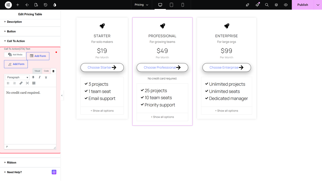Toggle fullscreen distraction-free editor icon

[27, 83]
